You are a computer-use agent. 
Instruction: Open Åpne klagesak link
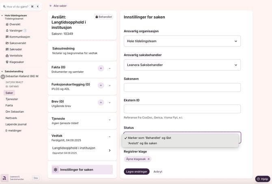click(x=138, y=159)
